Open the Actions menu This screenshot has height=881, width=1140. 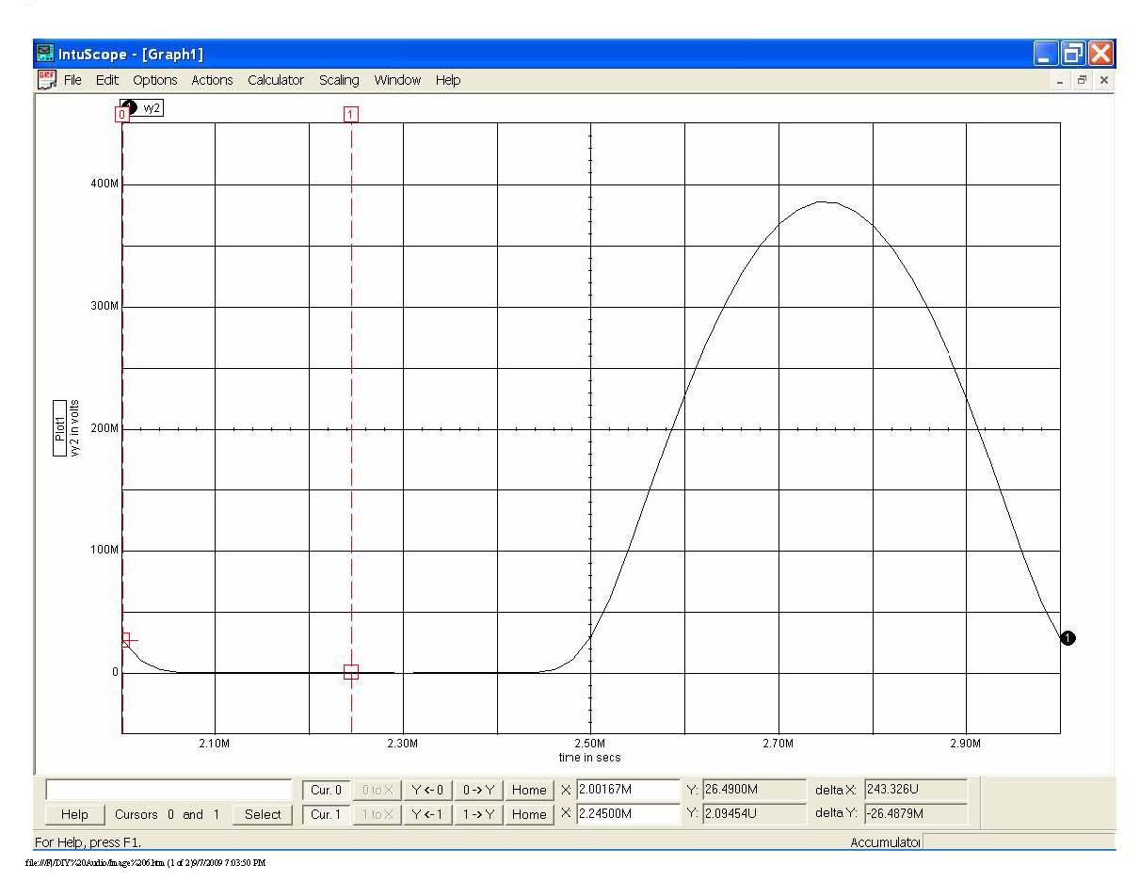[x=212, y=80]
